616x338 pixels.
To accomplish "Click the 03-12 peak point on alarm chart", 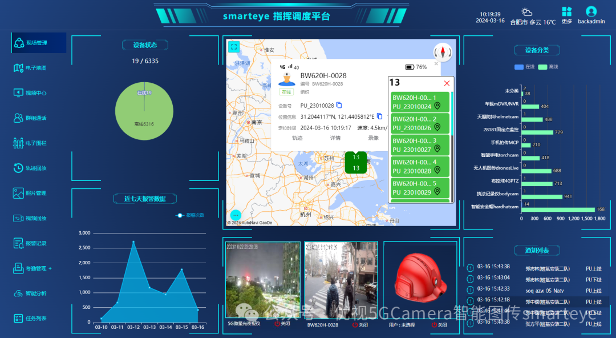I will [x=133, y=242].
